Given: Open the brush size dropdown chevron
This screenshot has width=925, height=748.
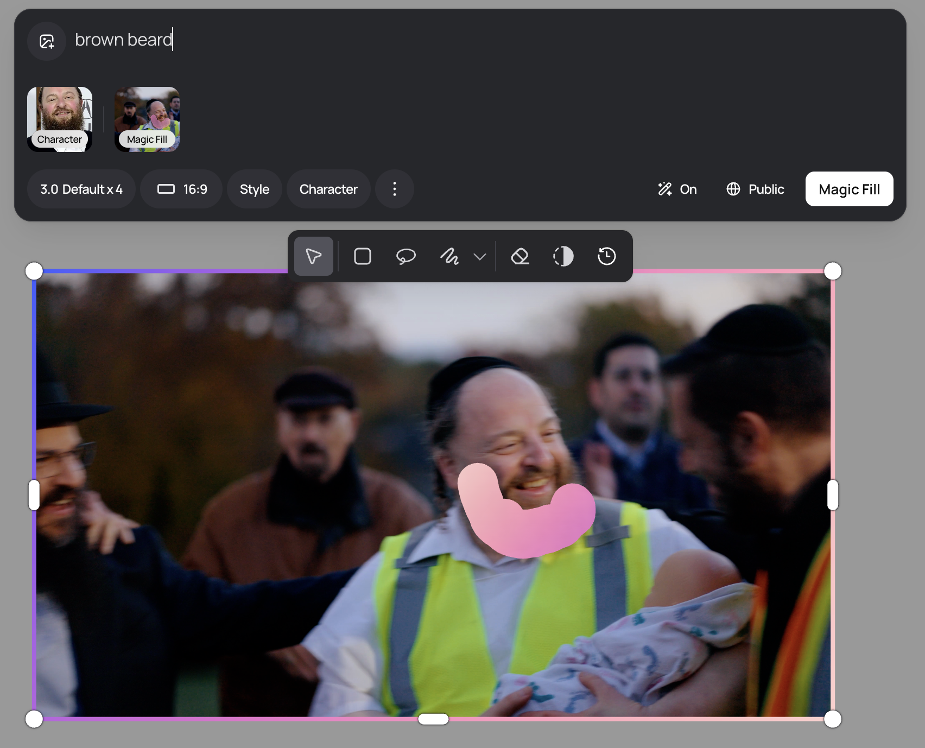Looking at the screenshot, I should [478, 256].
